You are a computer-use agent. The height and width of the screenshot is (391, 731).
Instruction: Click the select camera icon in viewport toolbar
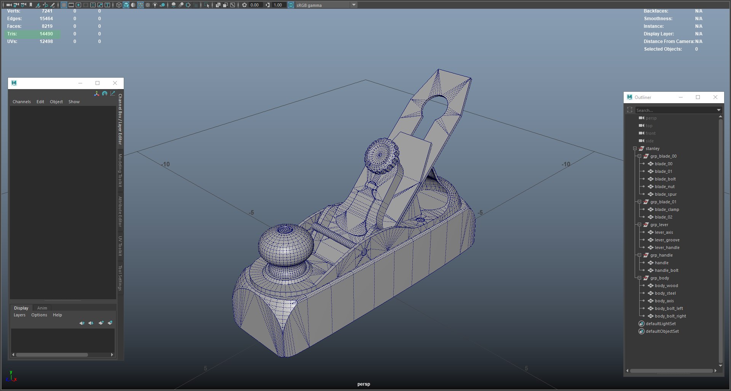(x=9, y=5)
